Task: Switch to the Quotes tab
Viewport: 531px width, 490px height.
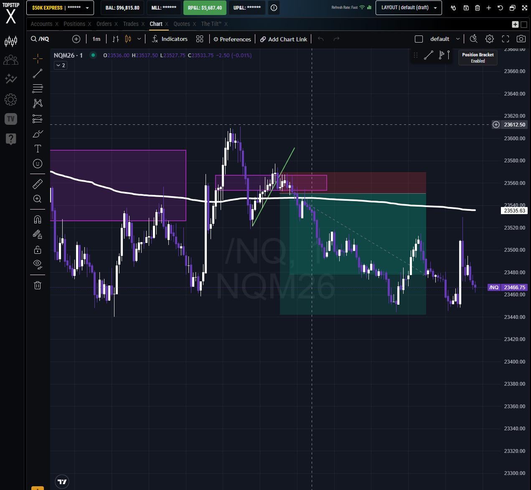Action: (181, 24)
